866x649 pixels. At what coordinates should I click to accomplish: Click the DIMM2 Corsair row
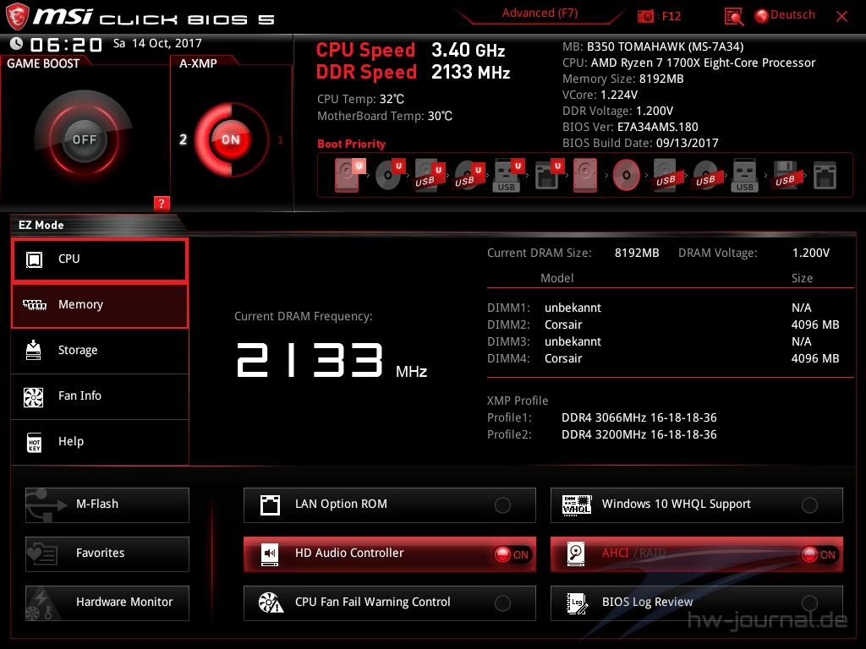663,325
